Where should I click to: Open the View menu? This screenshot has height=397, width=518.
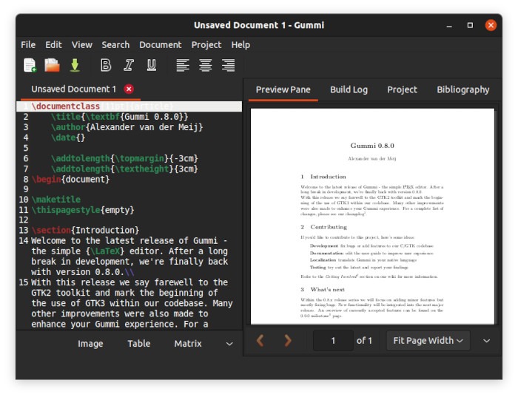82,44
